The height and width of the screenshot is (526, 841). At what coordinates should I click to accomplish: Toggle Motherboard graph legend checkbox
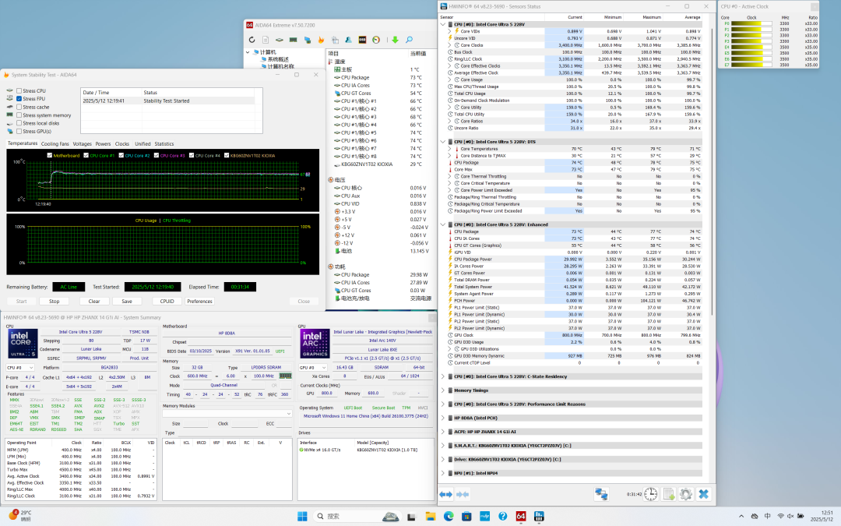49,156
